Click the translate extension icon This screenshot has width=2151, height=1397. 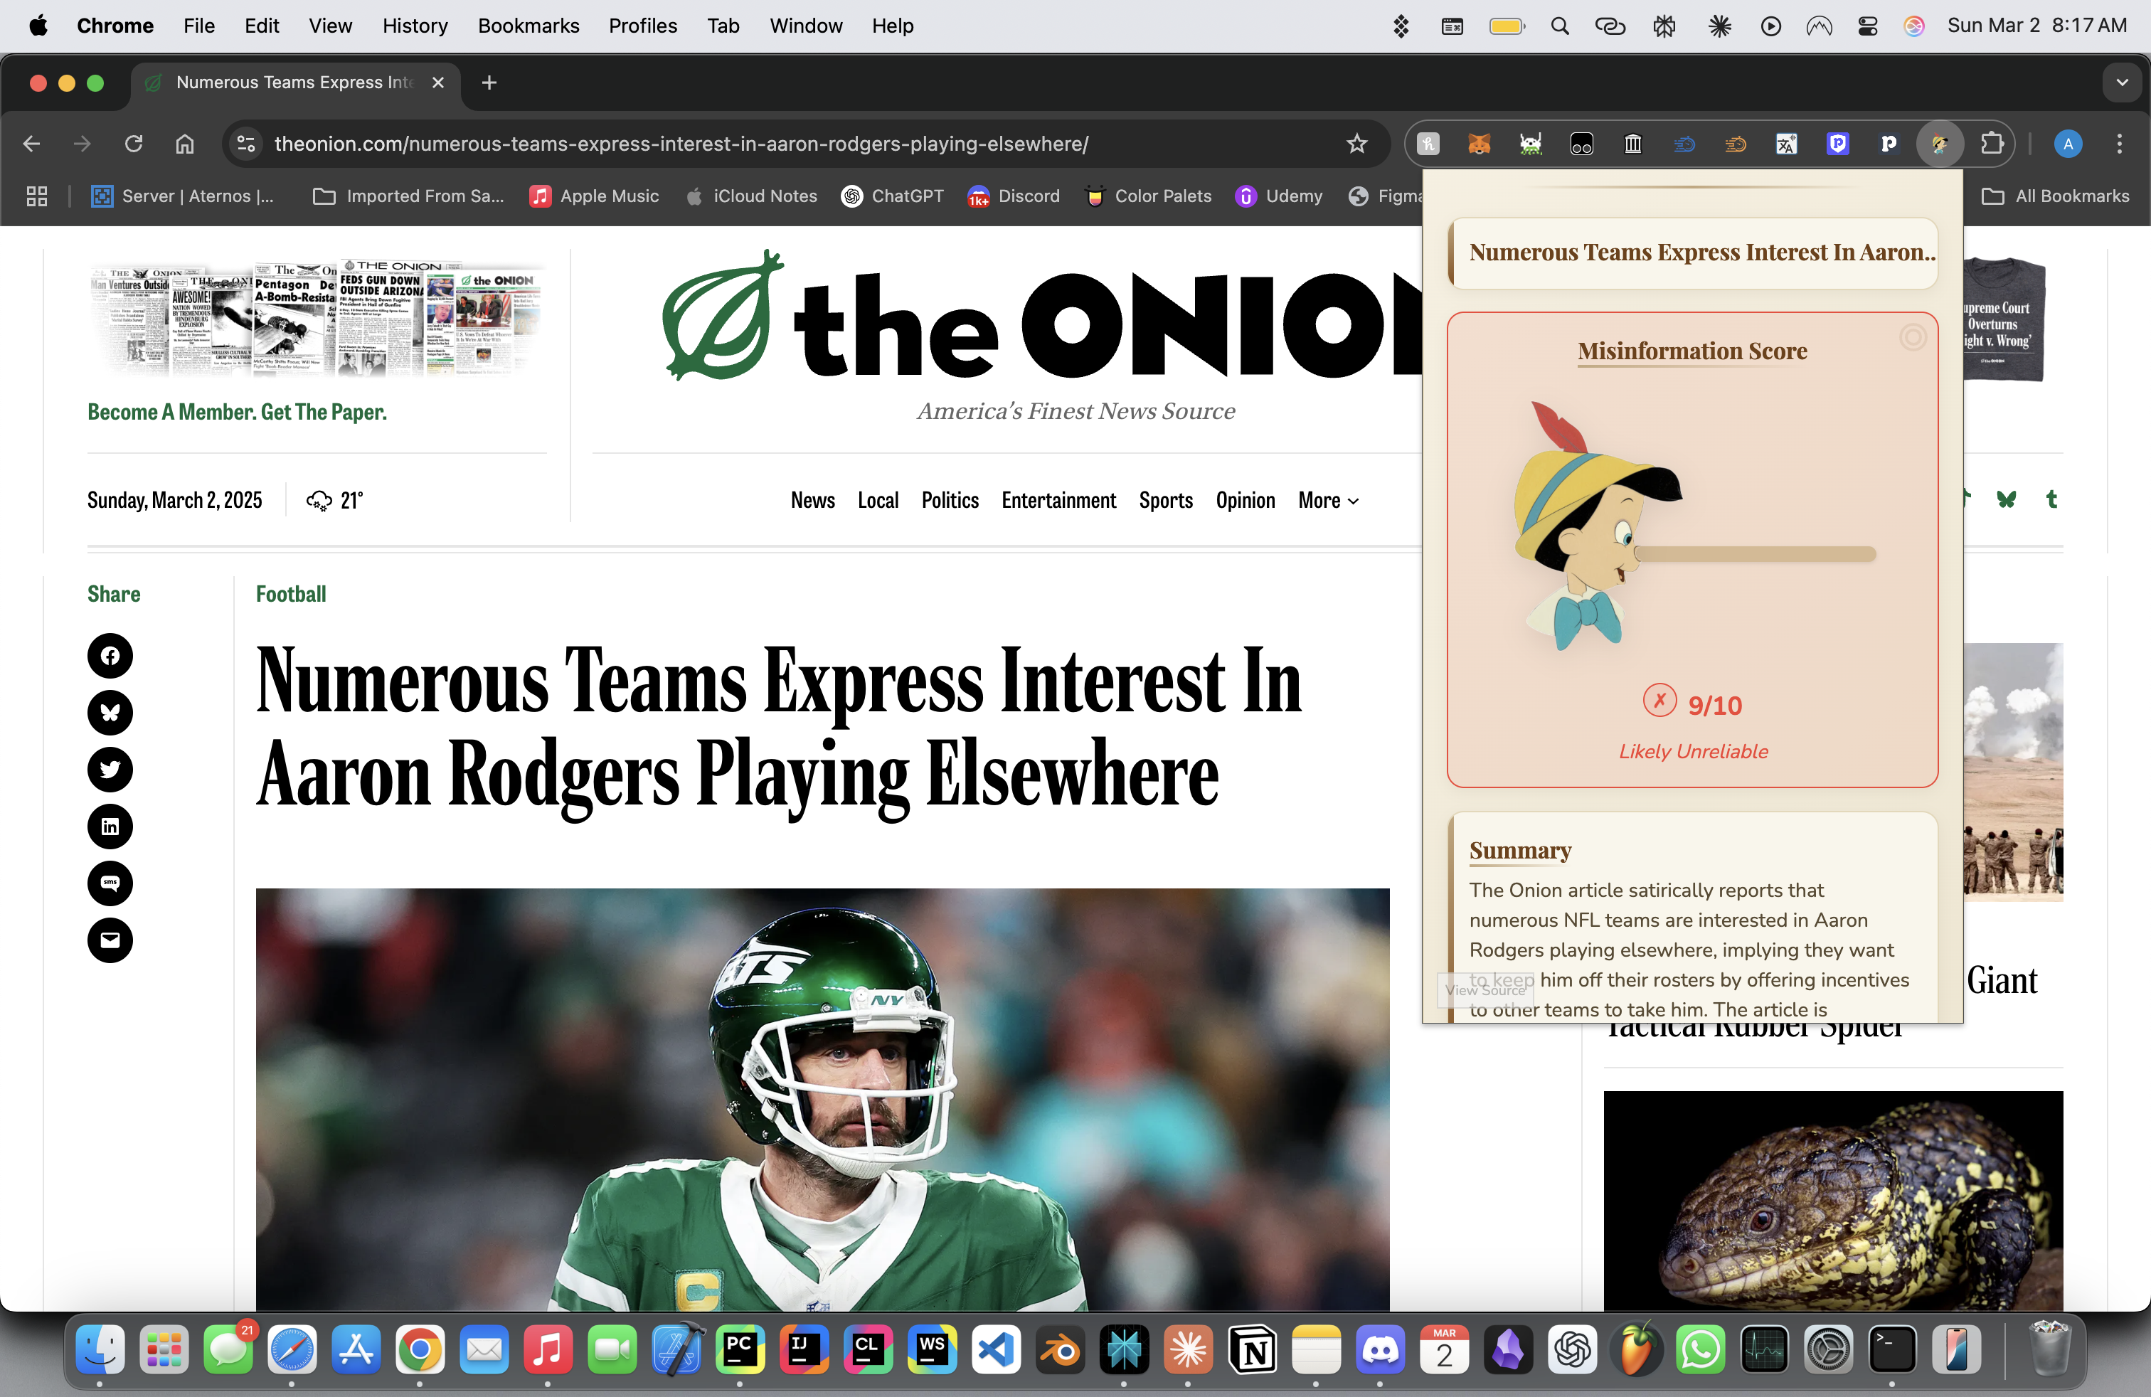1786,144
